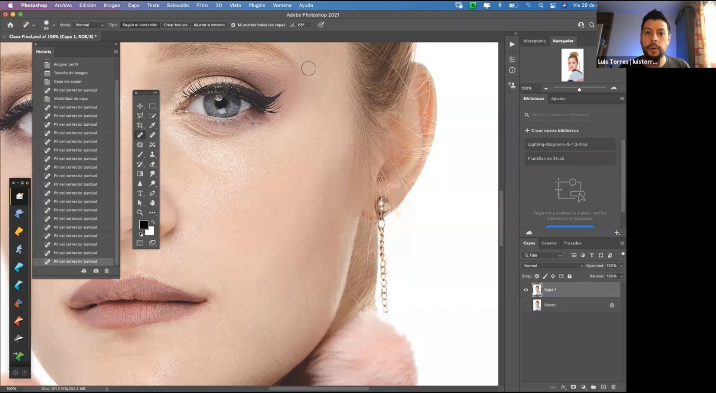Select the Rectangular Marquee tool

coord(152,106)
